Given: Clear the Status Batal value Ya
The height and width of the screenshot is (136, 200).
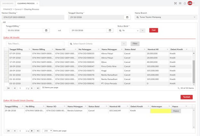Looking at the screenshot, I should tap(137, 31).
